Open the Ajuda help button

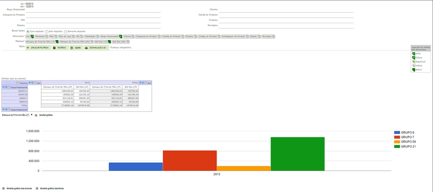tap(76, 48)
